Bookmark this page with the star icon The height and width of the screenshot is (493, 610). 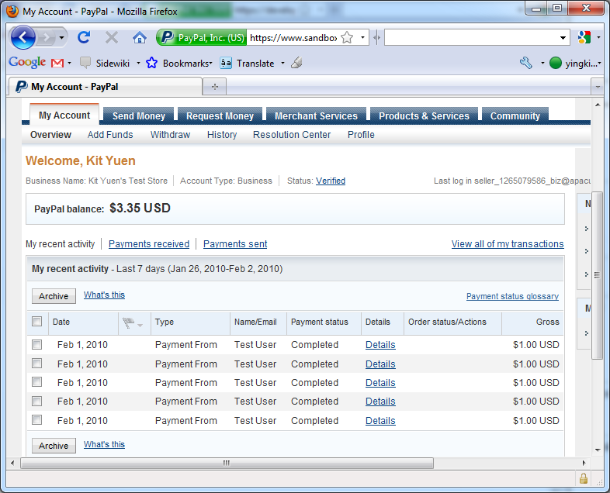click(347, 37)
